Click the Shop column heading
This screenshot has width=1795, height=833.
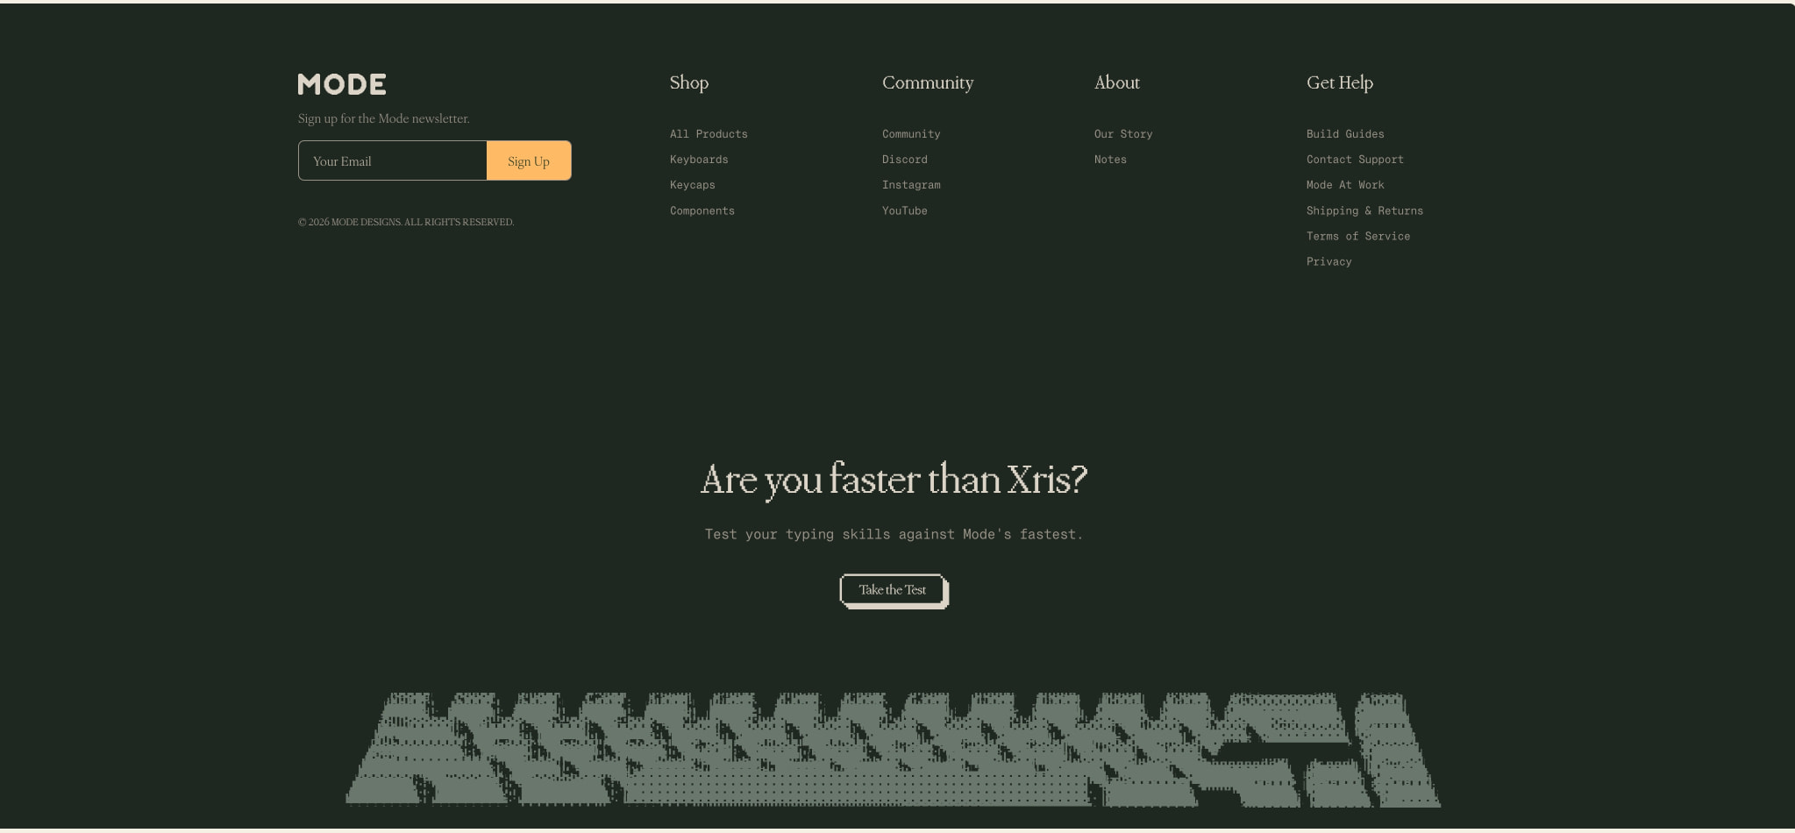tap(689, 82)
